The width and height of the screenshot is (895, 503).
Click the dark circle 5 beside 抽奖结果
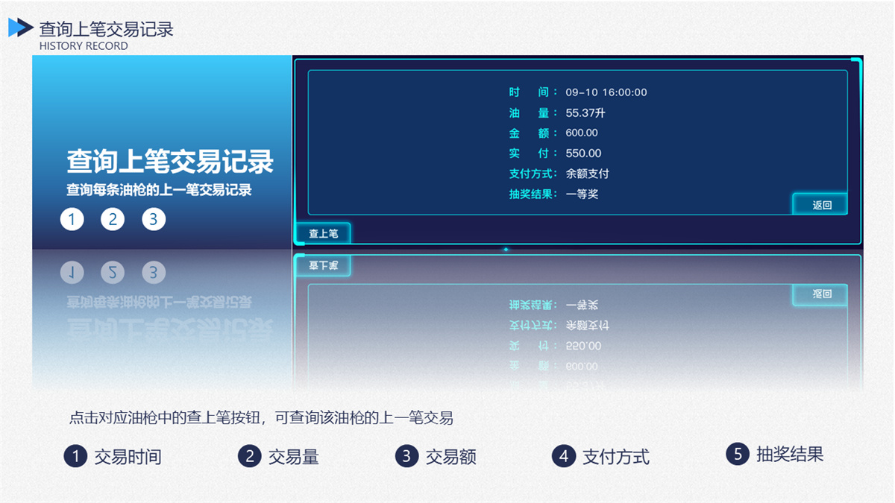point(738,453)
